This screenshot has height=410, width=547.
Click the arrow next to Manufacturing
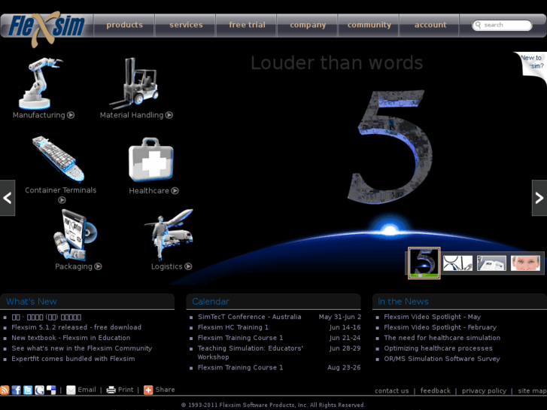click(71, 115)
